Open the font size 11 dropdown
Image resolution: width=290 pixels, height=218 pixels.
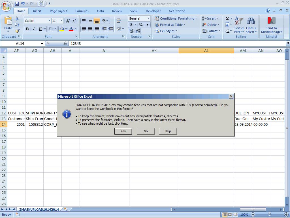tap(61, 21)
